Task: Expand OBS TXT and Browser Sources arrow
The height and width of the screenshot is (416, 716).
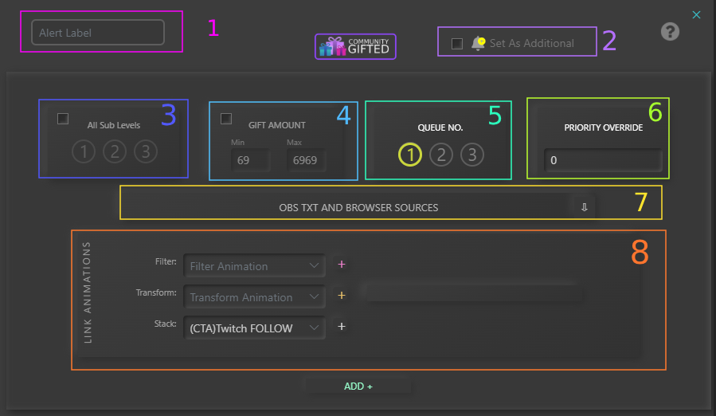Action: [584, 207]
